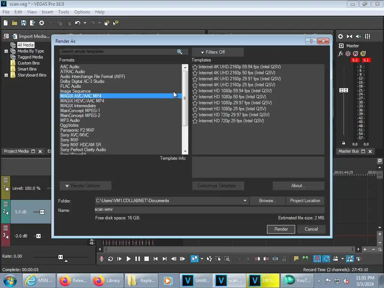This screenshot has height=288, width=384.
Task: Toggle the Master fader lock icon
Action: click(343, 143)
